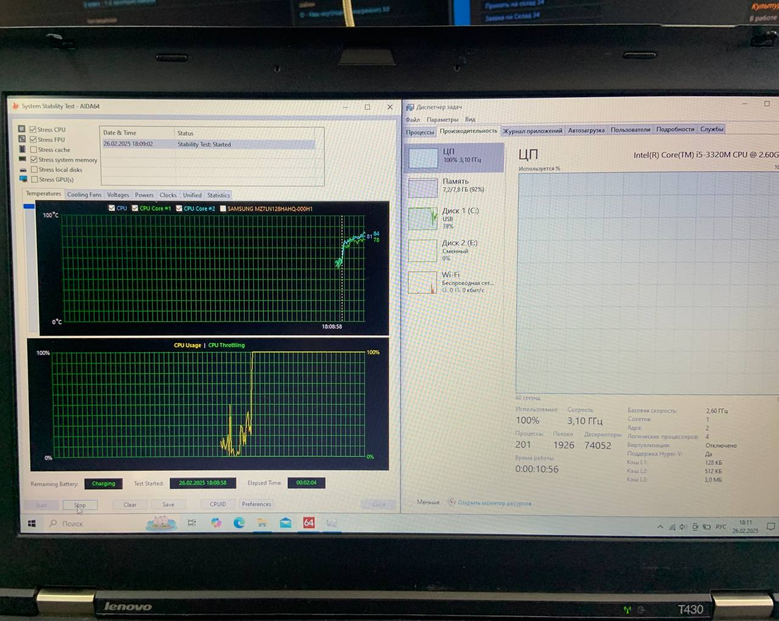Open the Пользователи tab
The width and height of the screenshot is (779, 621).
[631, 129]
